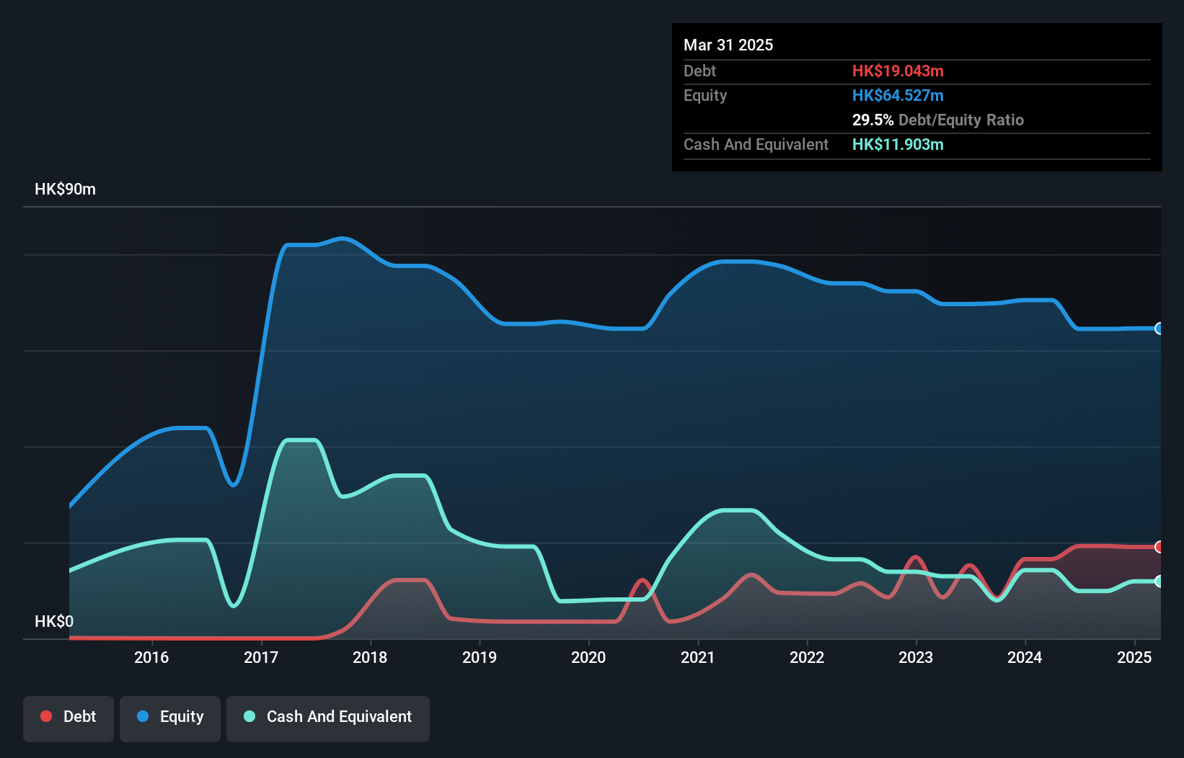Toggle the Cash And Equivalent series visibility
Viewport: 1184px width, 758px height.
327,717
